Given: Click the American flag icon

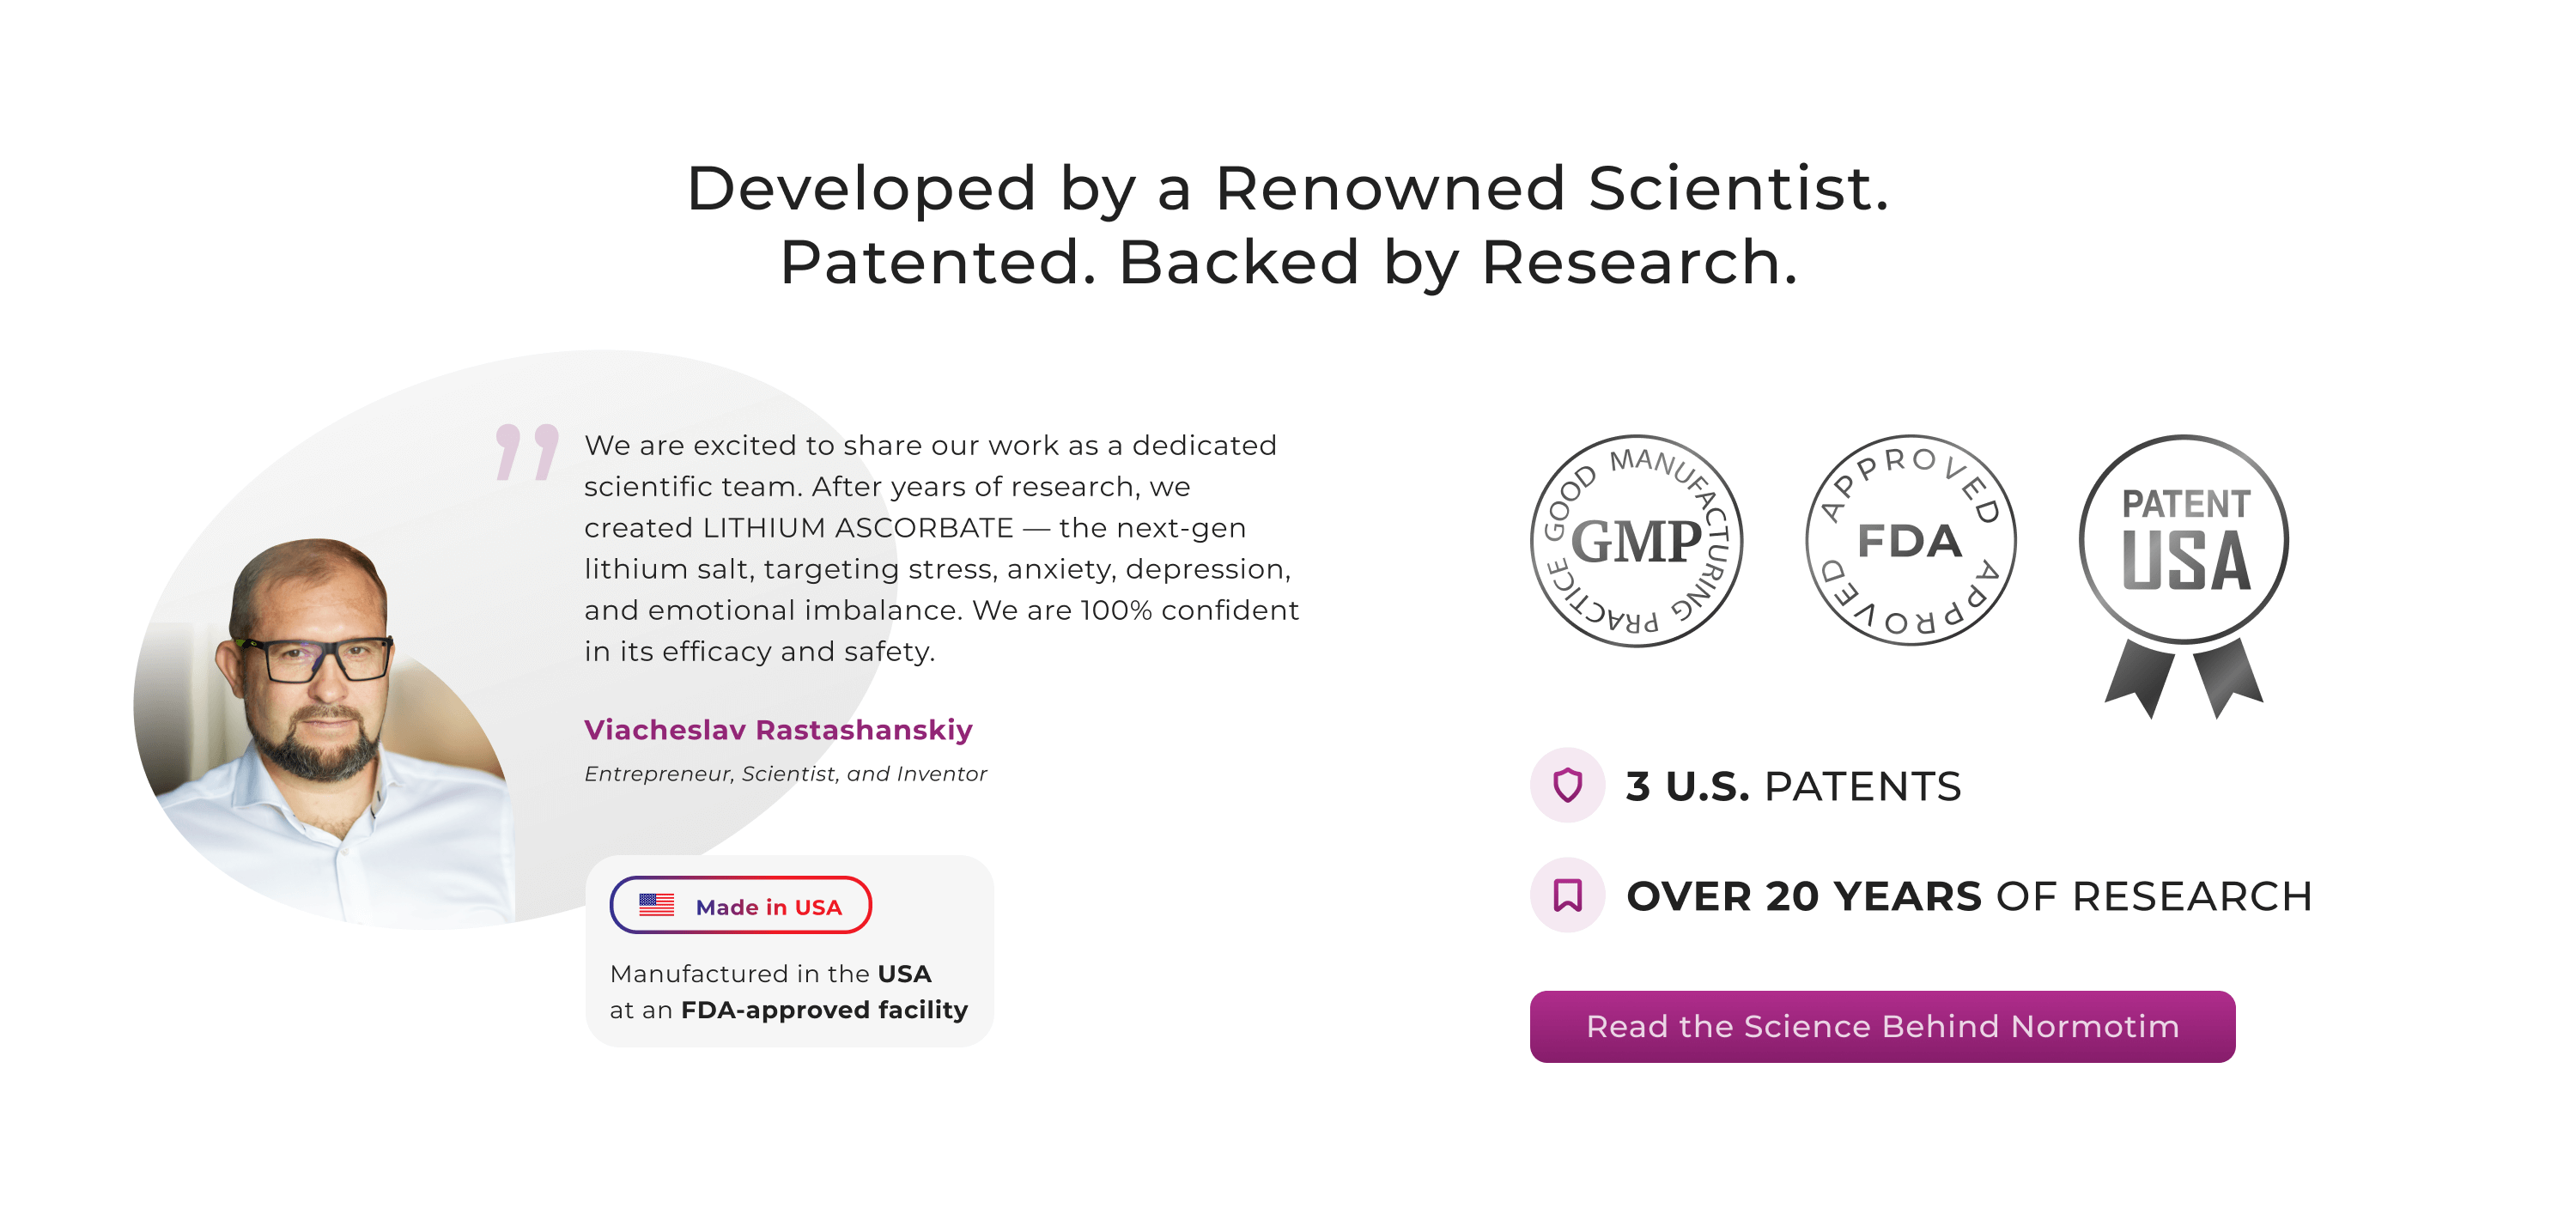Looking at the screenshot, I should click(x=657, y=906).
